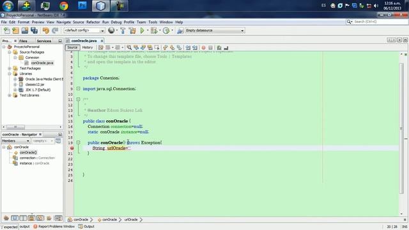Collapse the Libraries node
The width and height of the screenshot is (409, 230).
click(x=10, y=74)
